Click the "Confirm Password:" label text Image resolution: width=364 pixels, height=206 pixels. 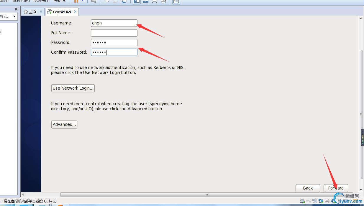point(69,52)
